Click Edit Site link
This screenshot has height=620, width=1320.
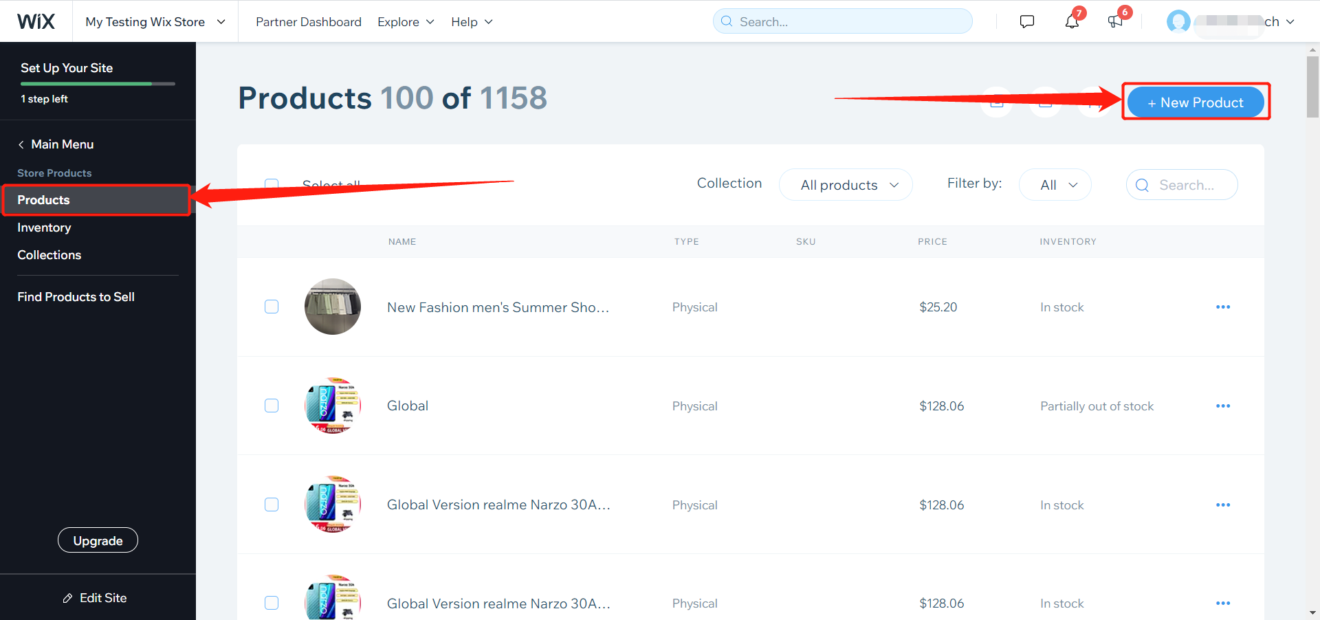103,598
